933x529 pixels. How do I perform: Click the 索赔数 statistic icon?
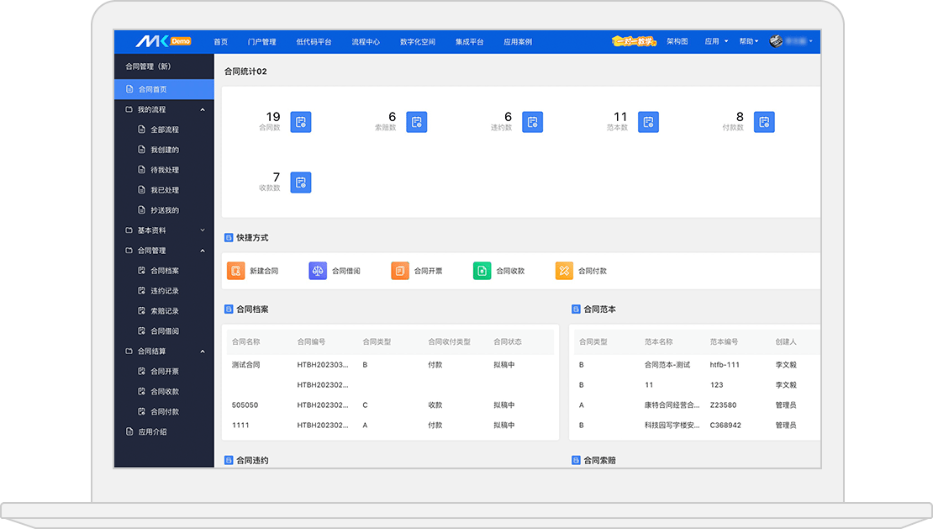(416, 122)
